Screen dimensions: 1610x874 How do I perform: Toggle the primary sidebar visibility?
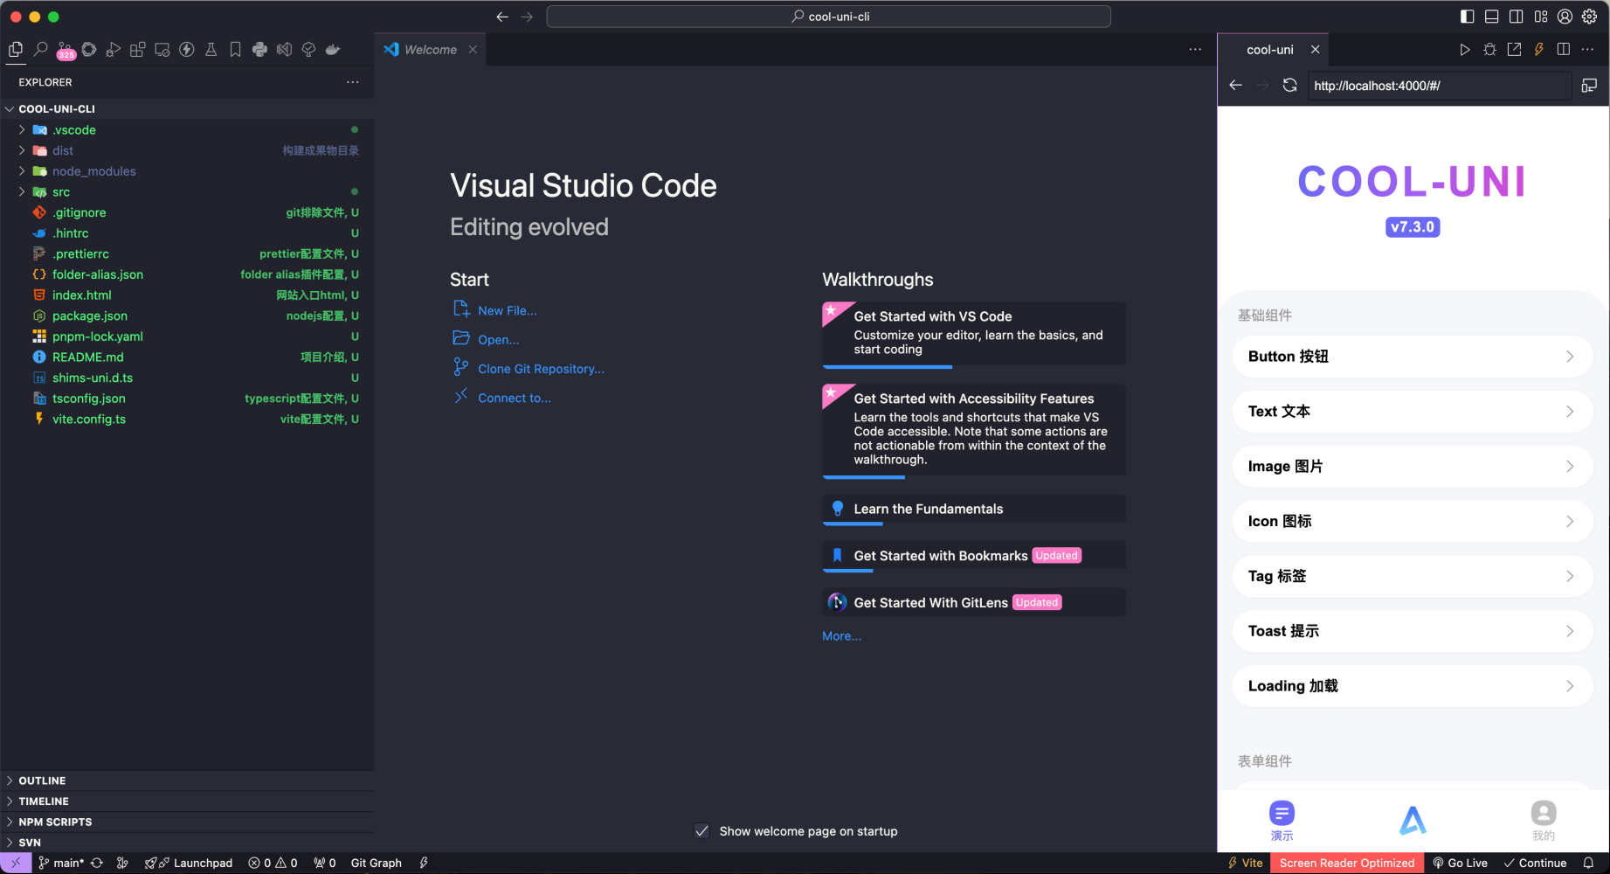click(1467, 17)
